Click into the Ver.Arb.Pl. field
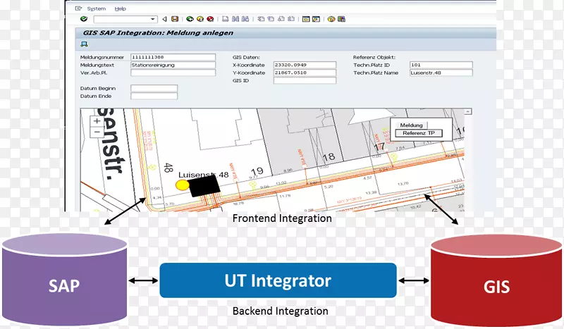This screenshot has width=564, height=329. click(x=173, y=73)
